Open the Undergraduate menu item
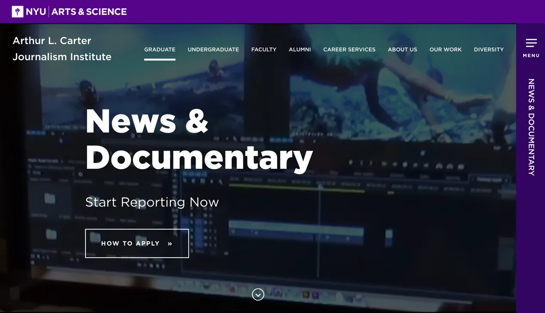The width and height of the screenshot is (545, 313). point(213,50)
